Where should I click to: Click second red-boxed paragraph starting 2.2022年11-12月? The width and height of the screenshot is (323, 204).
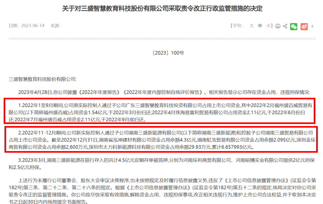162,140
